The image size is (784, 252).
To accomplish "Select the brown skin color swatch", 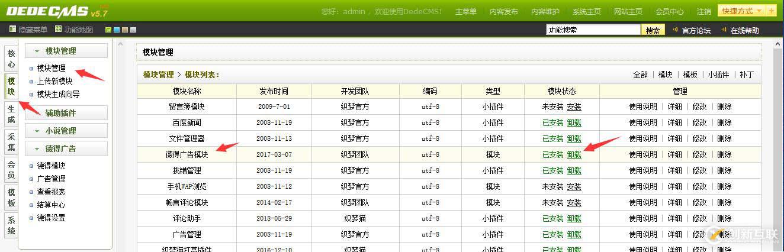I will tap(125, 30).
